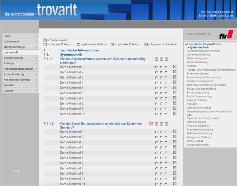Reset selections for Demo-Merkmal 10 under Serverplattformen
The image size is (237, 186).
pos(175,114)
